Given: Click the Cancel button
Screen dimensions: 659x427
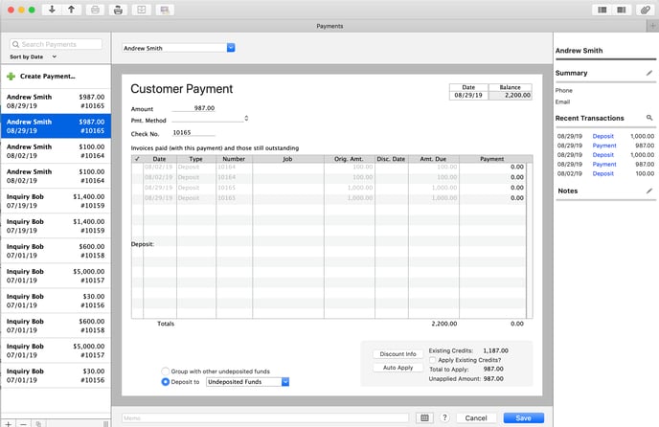Looking at the screenshot, I should [x=476, y=417].
